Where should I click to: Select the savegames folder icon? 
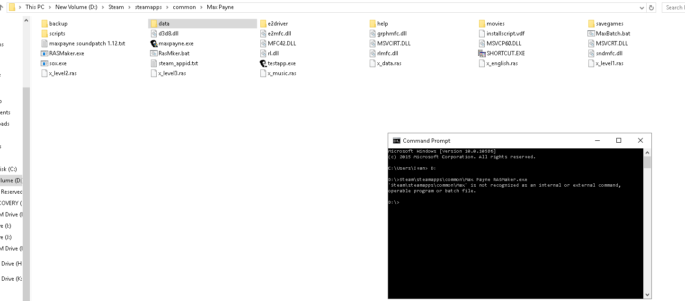point(591,24)
